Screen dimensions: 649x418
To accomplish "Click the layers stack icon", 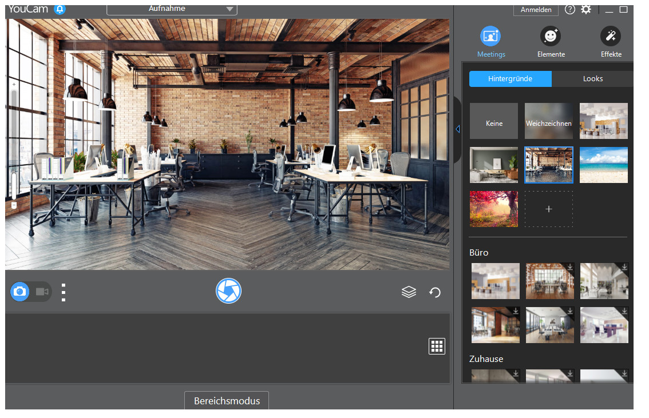I will click(x=409, y=292).
